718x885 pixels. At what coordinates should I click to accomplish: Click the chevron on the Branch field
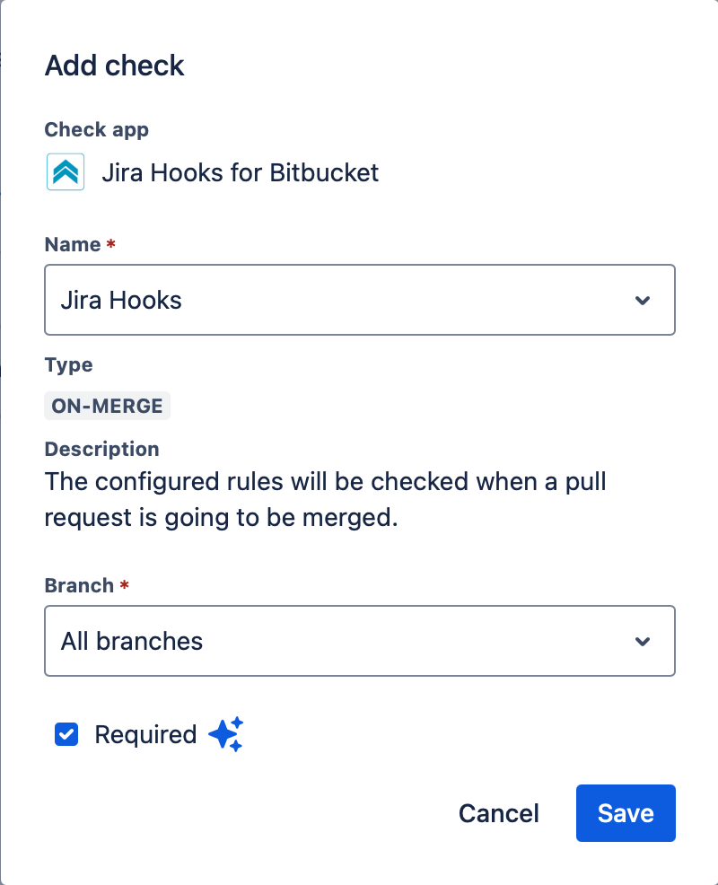(x=643, y=641)
